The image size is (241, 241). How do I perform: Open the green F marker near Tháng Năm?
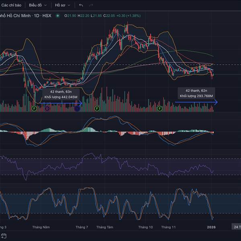[x=34, y=109]
